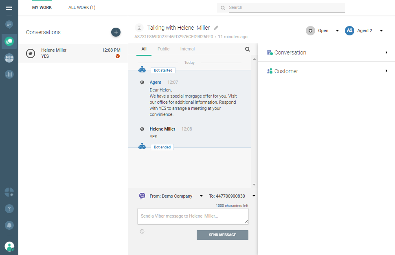This screenshot has height=255, width=395.
Task: Open the Agent 2 assignee dropdown
Action: (x=364, y=31)
